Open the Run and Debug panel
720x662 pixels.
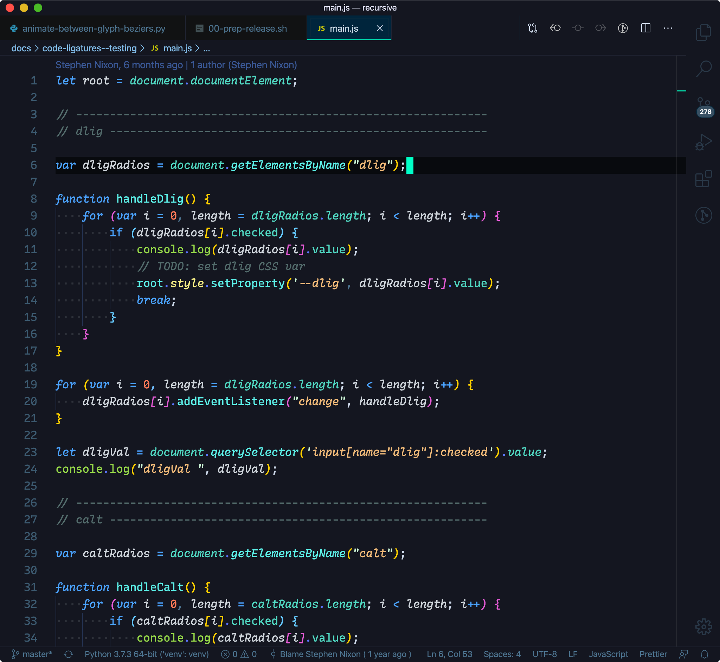coord(703,142)
